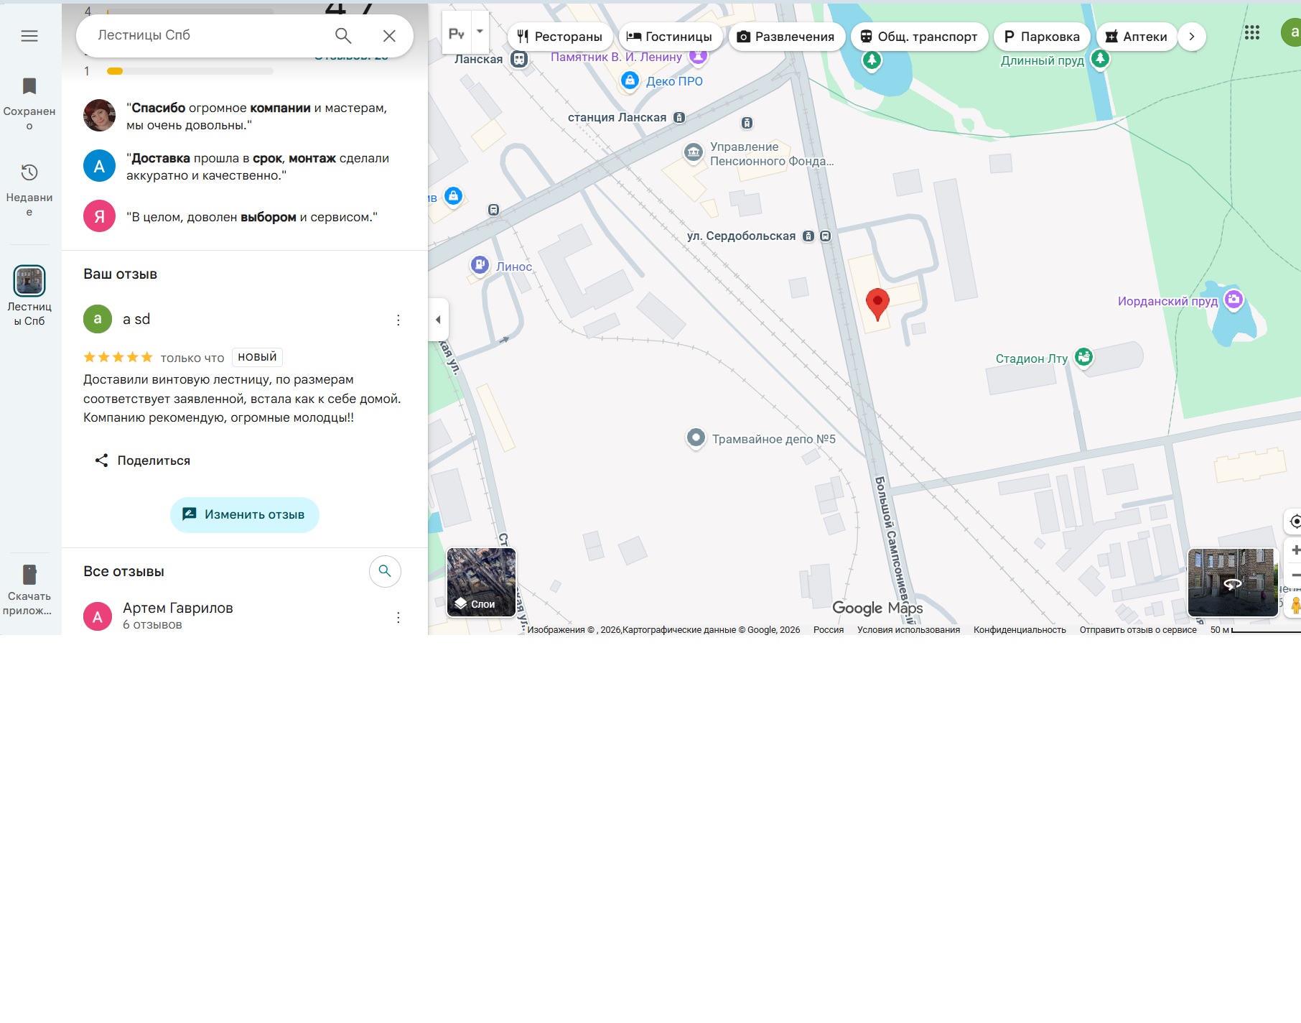This screenshot has height=1023, width=1301.
Task: Clear the search with X icon
Action: point(389,36)
